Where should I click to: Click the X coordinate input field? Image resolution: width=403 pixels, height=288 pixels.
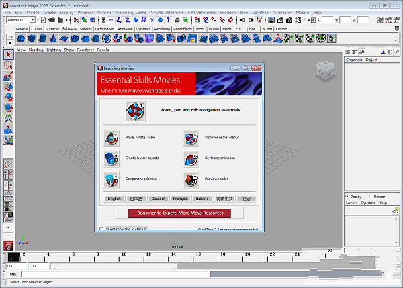point(328,20)
